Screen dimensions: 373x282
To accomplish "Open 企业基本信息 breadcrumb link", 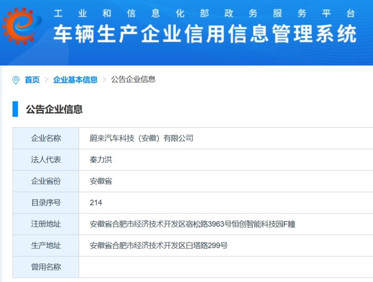I will pyautogui.click(x=75, y=80).
